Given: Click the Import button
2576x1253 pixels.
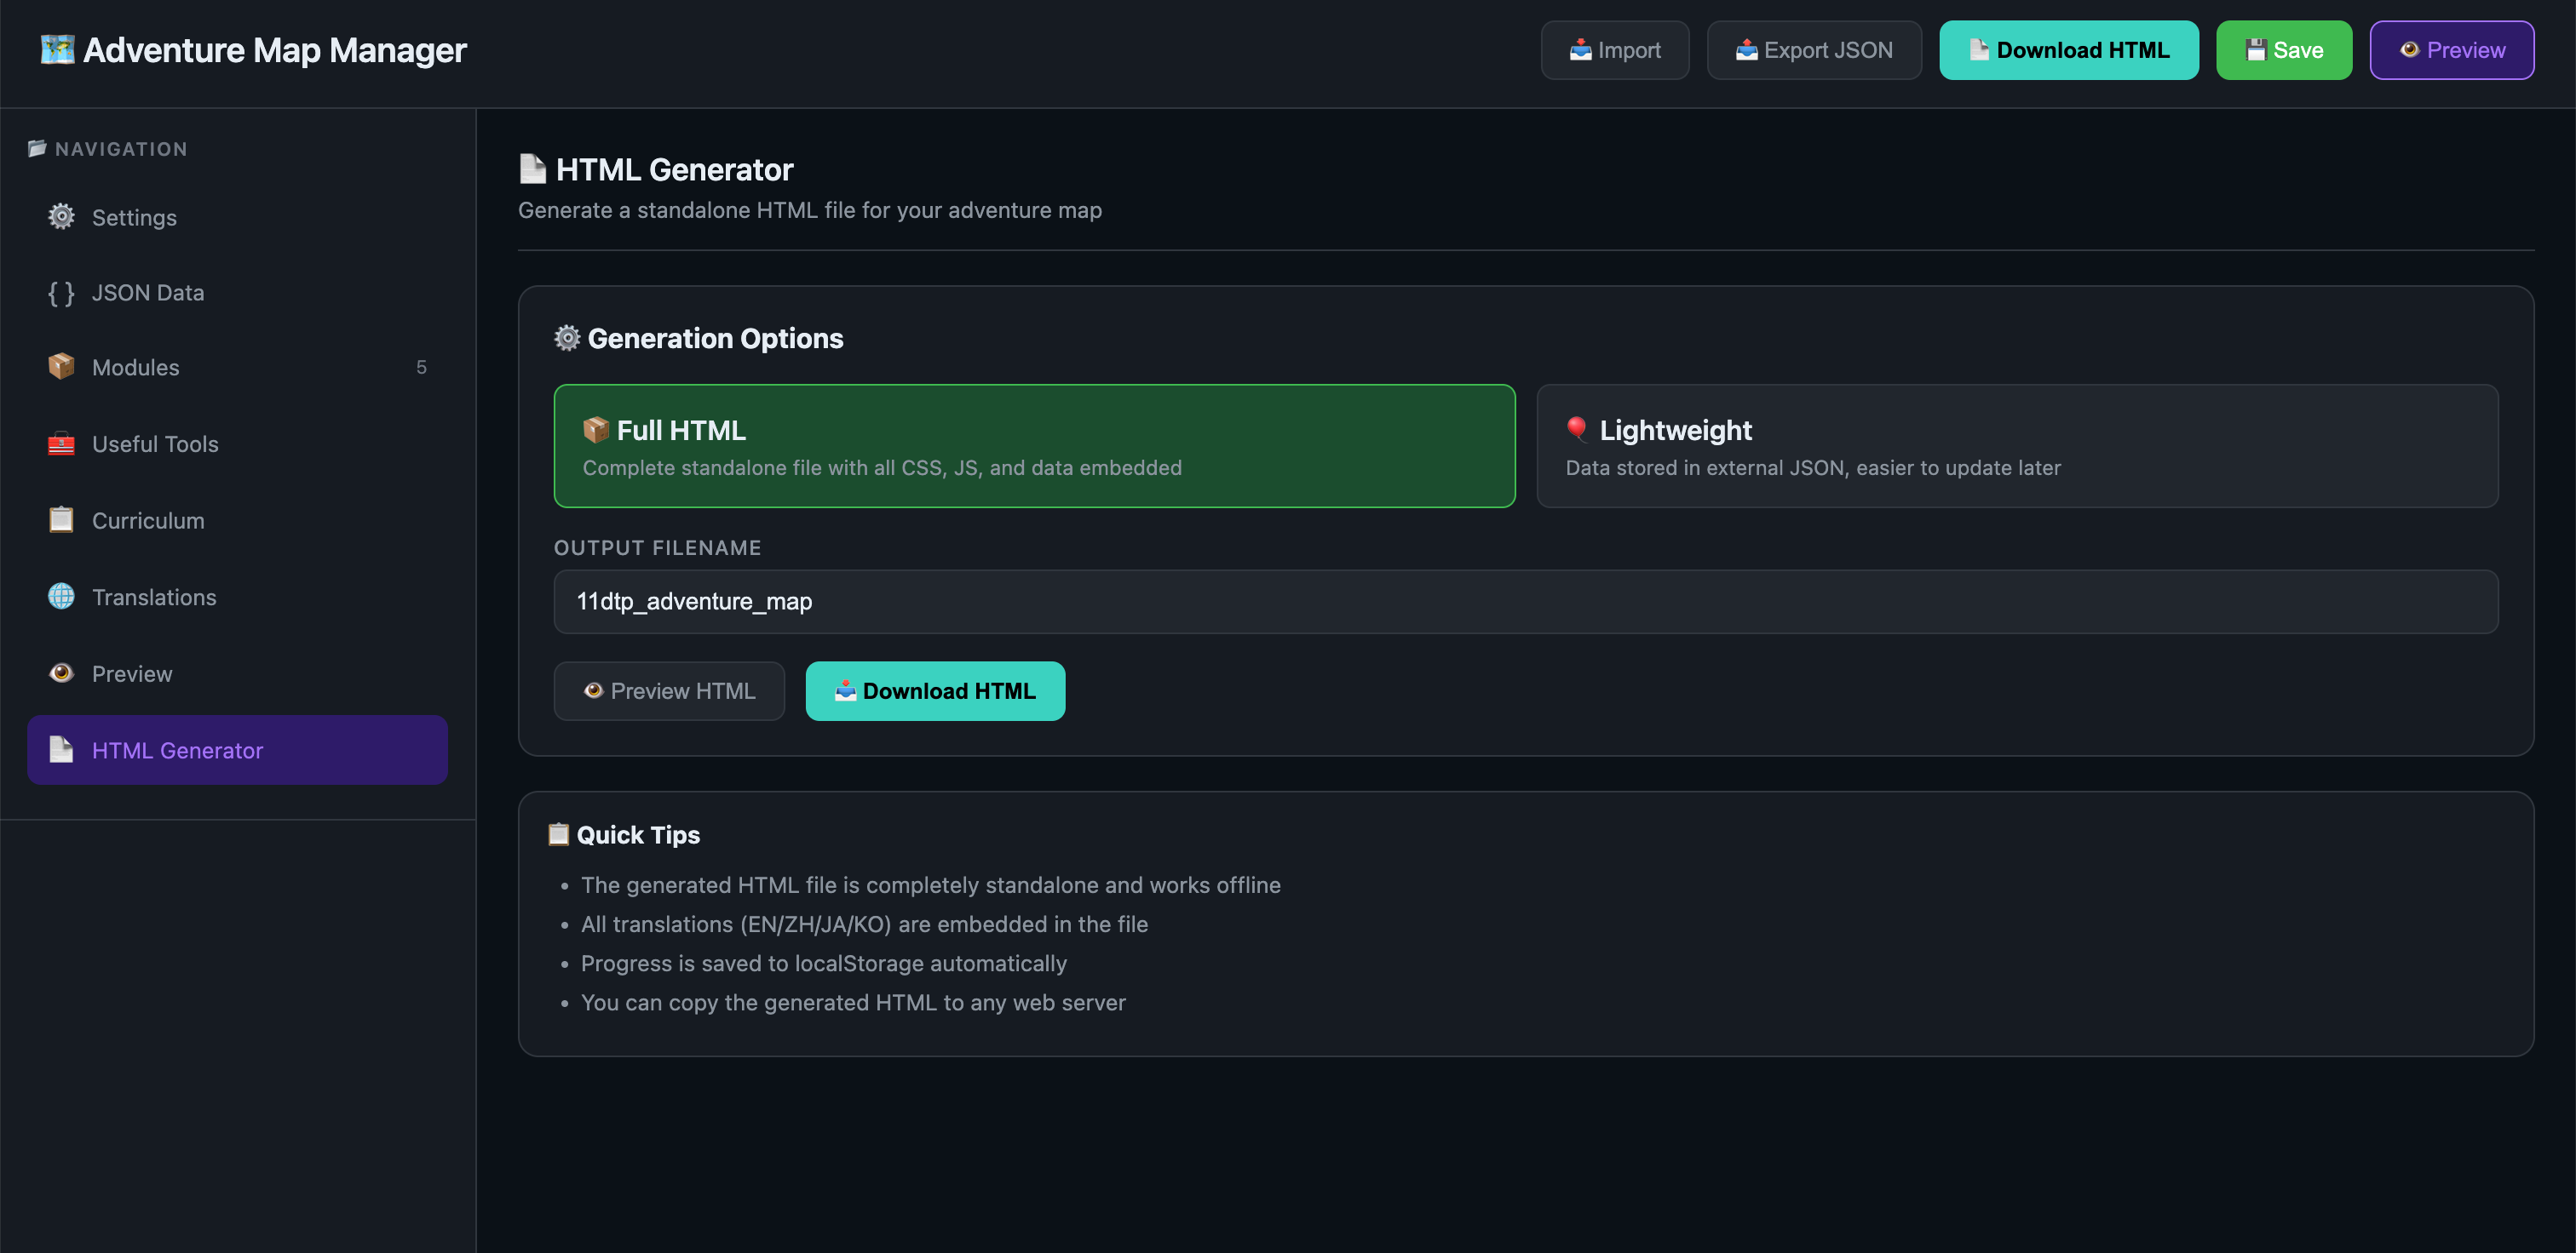Looking at the screenshot, I should [x=1614, y=49].
